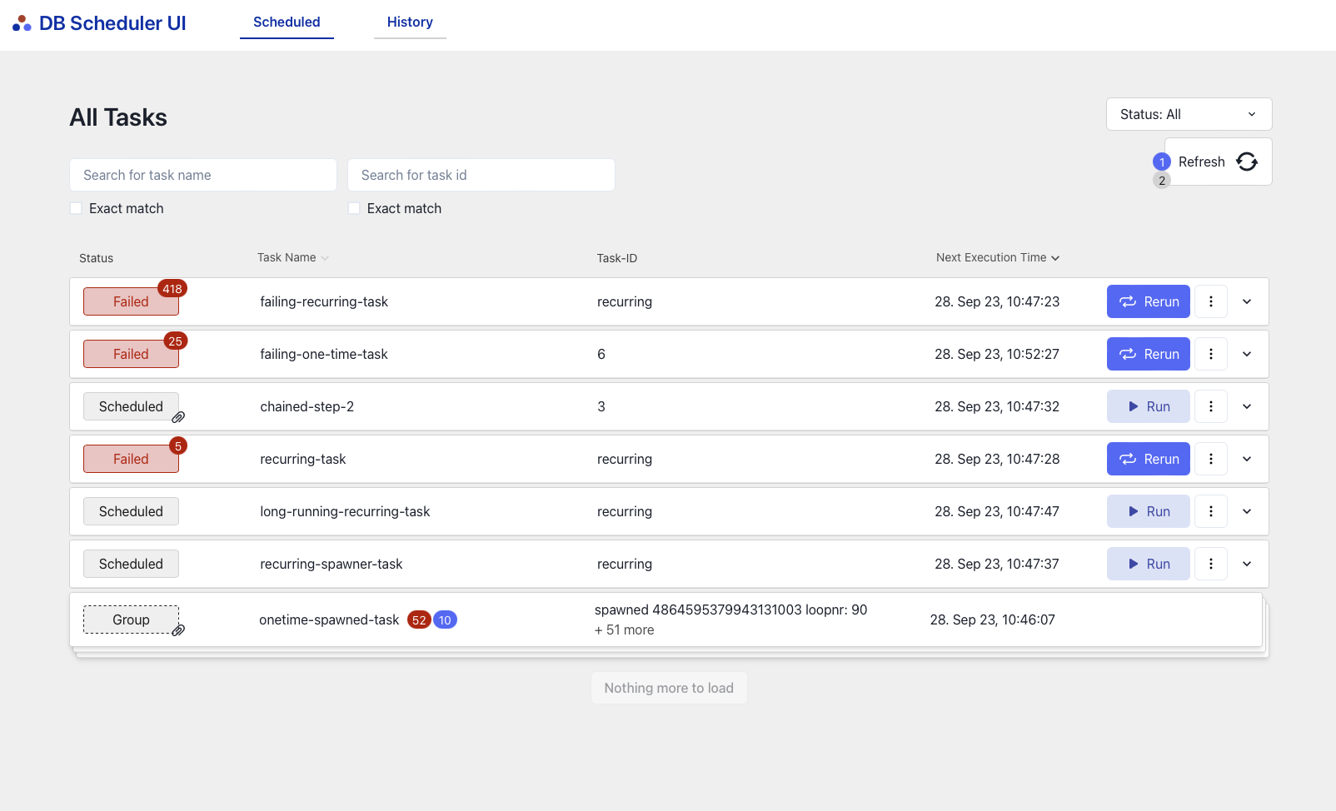Click Scheduled status of long-running-recurring-task
Viewport: 1336px width, 811px height.
click(131, 511)
